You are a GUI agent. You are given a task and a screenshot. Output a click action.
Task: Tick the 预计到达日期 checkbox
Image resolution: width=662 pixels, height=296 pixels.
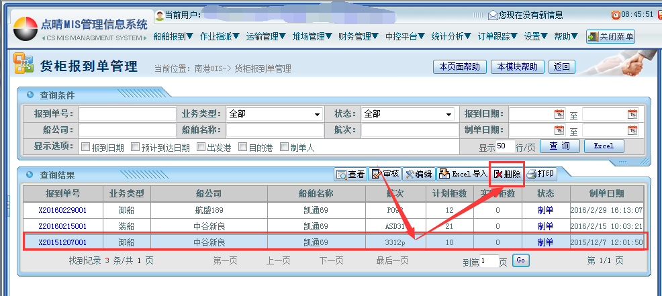point(136,147)
